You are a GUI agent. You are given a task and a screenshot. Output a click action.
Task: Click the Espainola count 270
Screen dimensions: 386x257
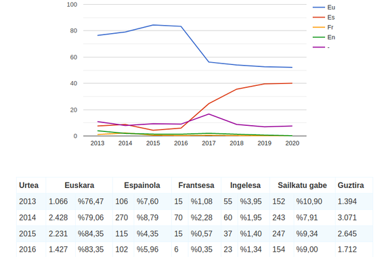tap(123, 217)
